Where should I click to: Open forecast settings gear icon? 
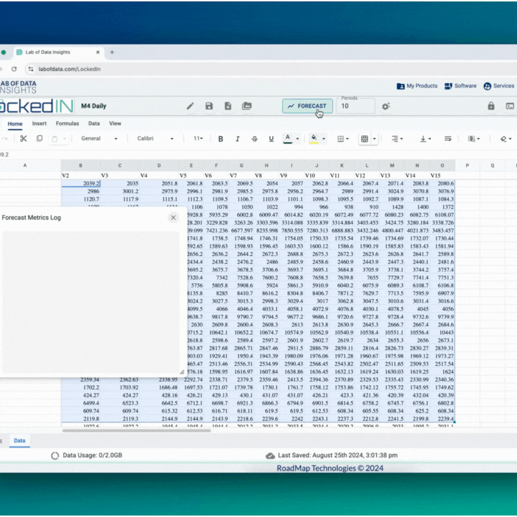click(386, 106)
